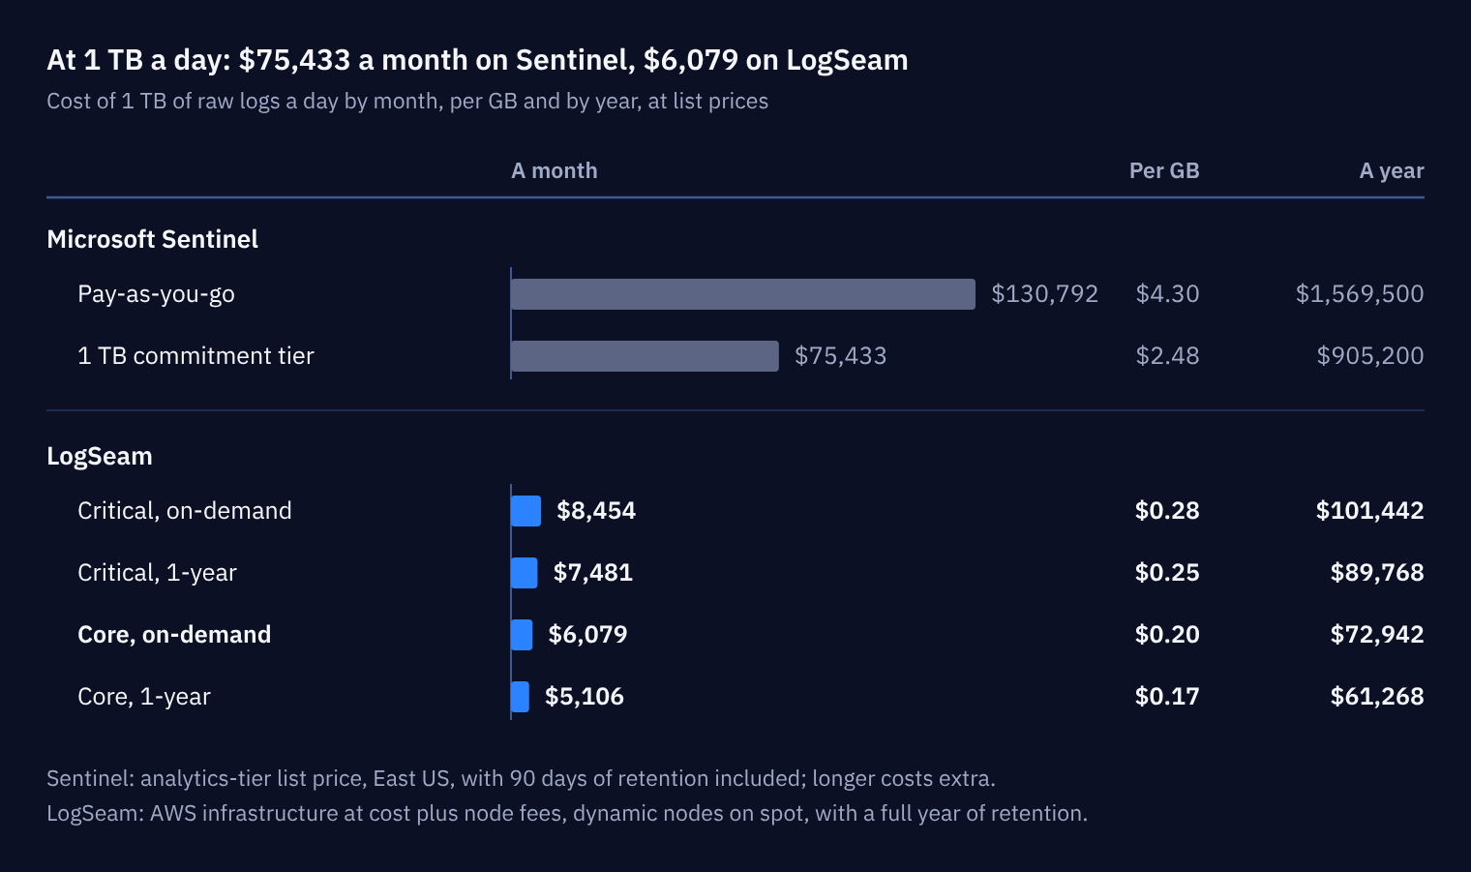Click the "$72,942" yearly value
The height and width of the screenshot is (872, 1471).
(1377, 635)
